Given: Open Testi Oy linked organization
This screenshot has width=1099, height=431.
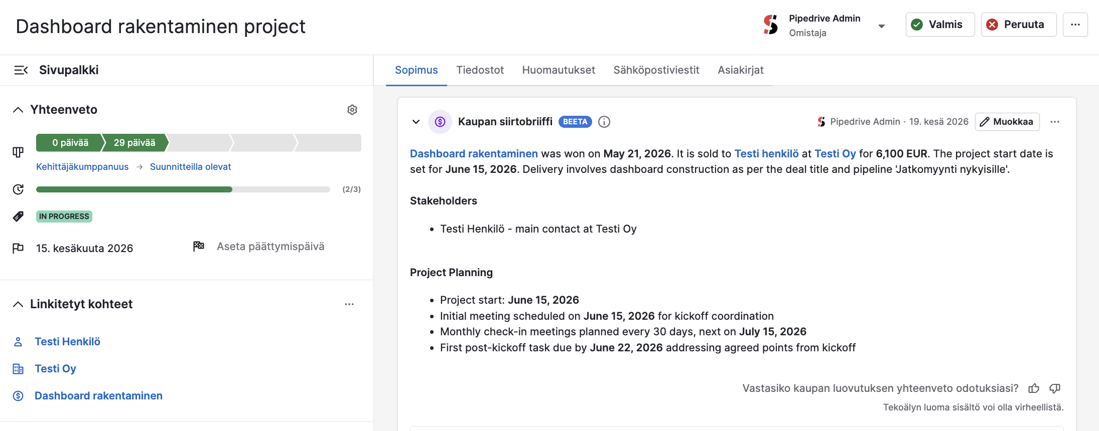Looking at the screenshot, I should (55, 369).
